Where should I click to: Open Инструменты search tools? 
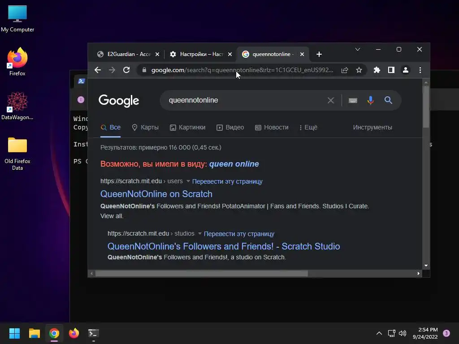click(372, 128)
